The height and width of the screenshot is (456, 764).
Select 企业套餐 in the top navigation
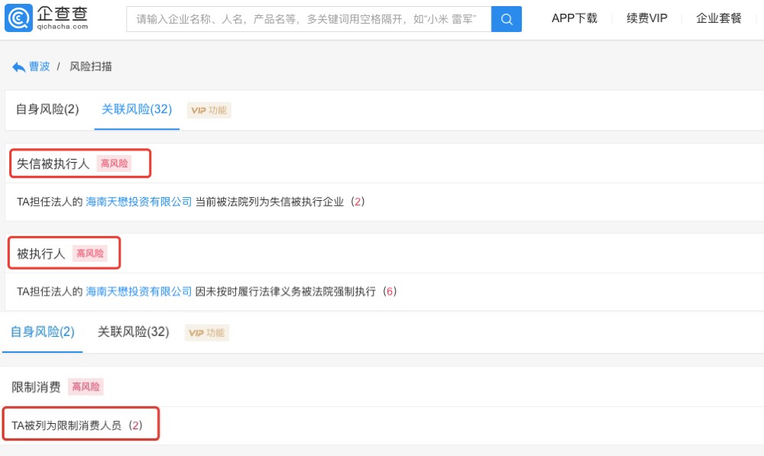718,18
